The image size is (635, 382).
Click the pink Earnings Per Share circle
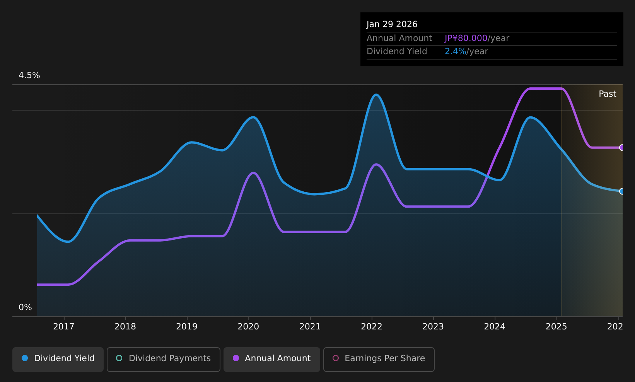pos(336,358)
